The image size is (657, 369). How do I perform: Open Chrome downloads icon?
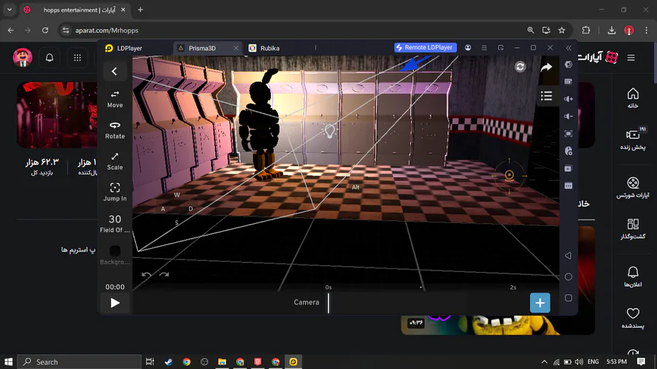[x=612, y=30]
